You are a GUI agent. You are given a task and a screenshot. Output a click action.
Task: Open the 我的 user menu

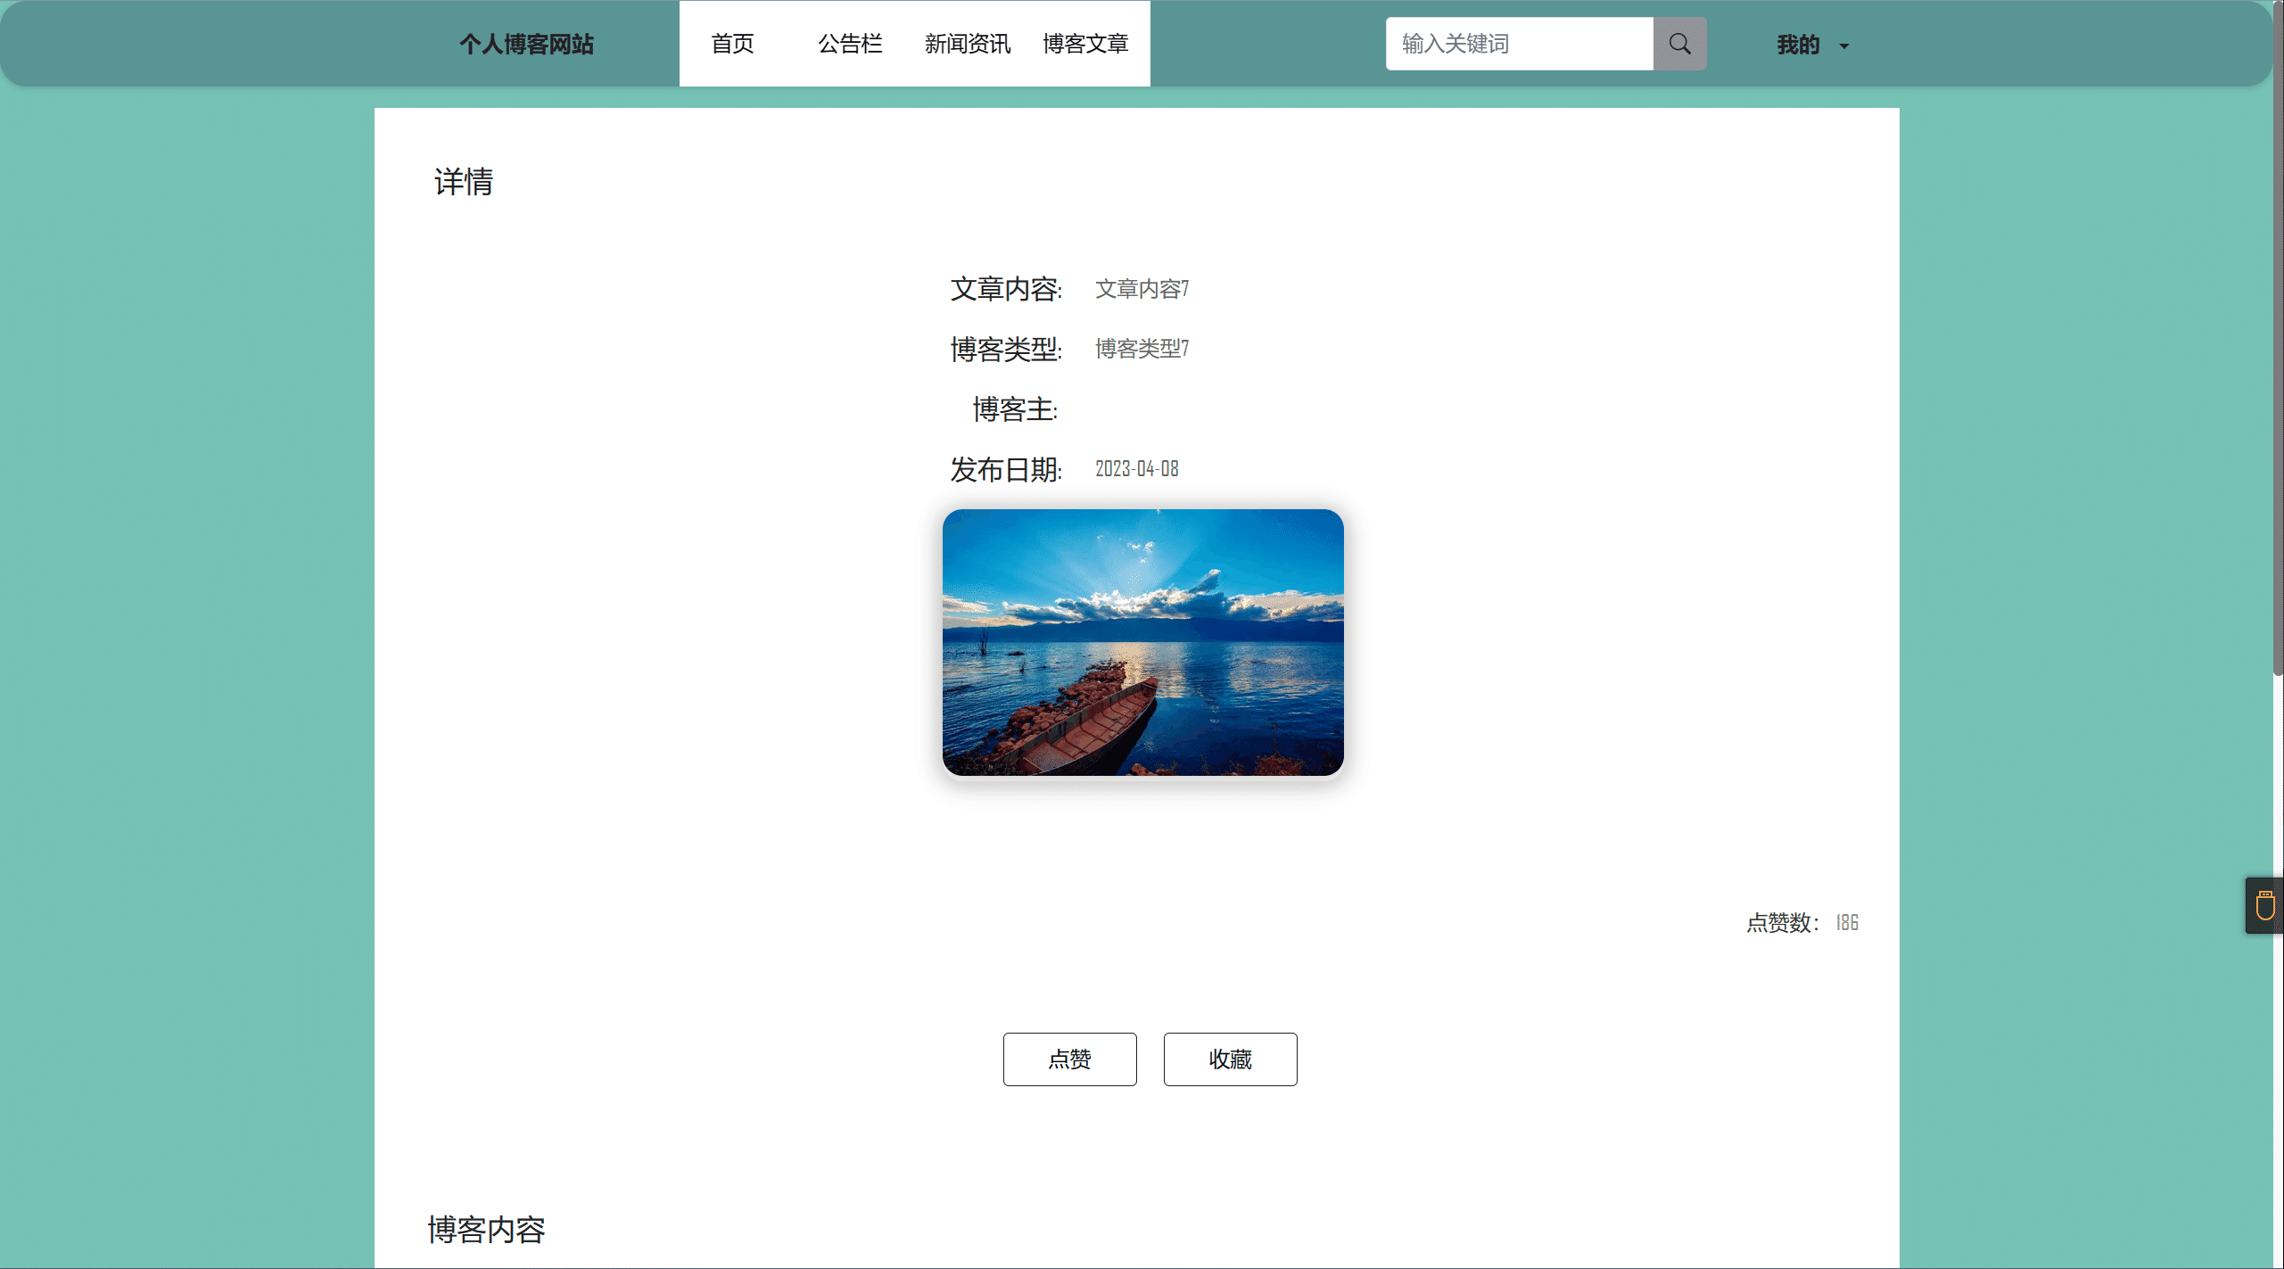(1797, 45)
